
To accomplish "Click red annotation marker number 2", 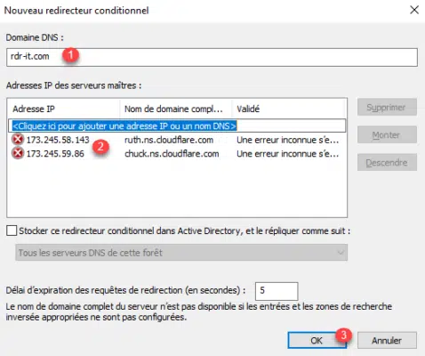I will (100, 146).
